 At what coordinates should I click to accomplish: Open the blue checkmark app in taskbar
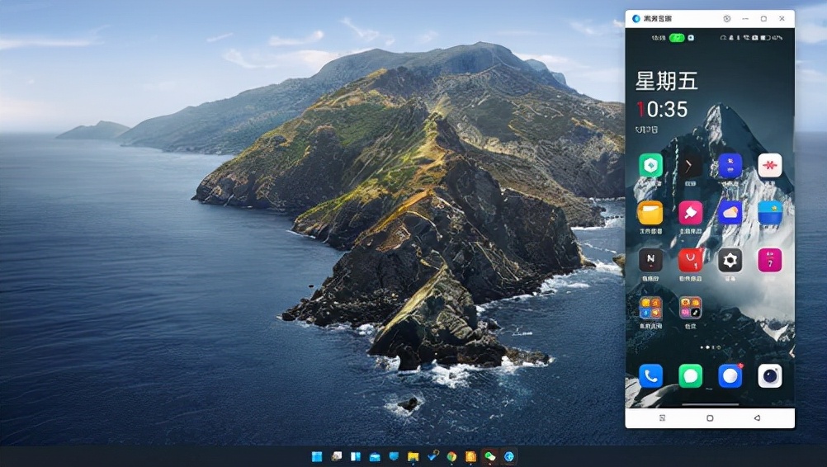click(432, 456)
